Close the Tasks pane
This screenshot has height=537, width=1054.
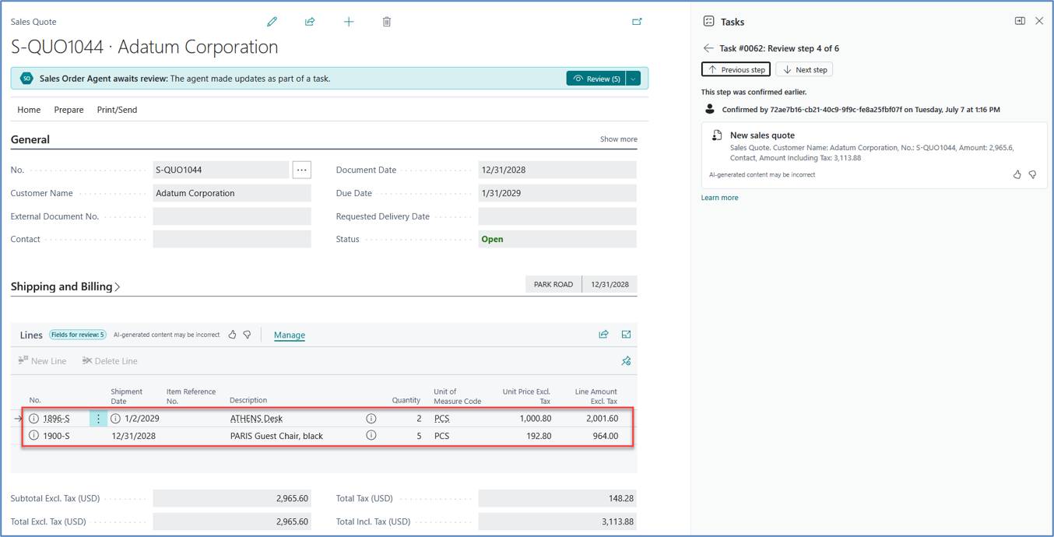click(1039, 21)
